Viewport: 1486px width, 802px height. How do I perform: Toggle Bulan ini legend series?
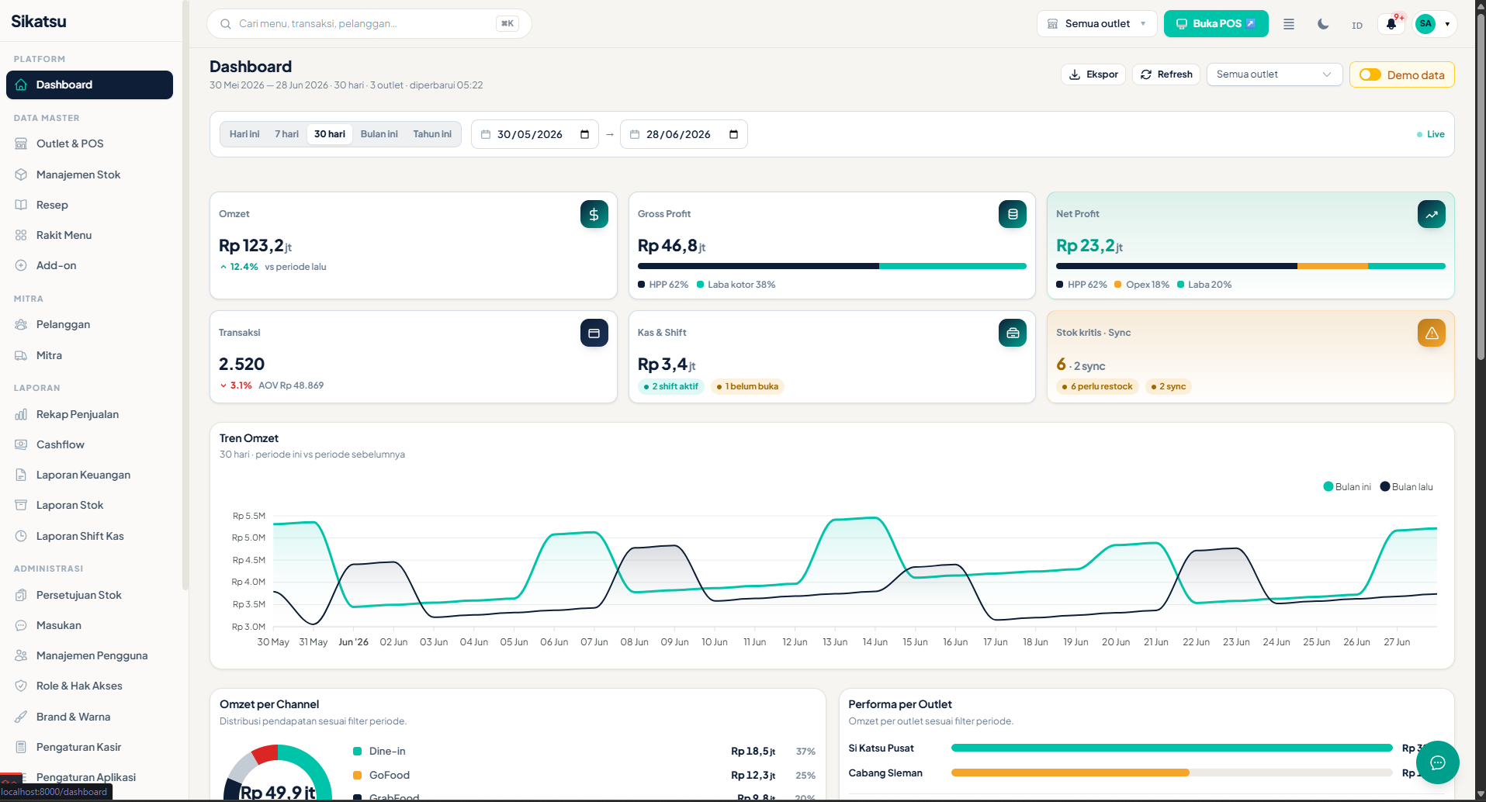point(1347,487)
